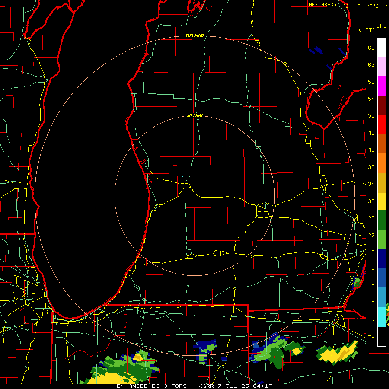Click the dark orange 46 kft legend swatch
The image size is (389, 389).
click(382, 144)
